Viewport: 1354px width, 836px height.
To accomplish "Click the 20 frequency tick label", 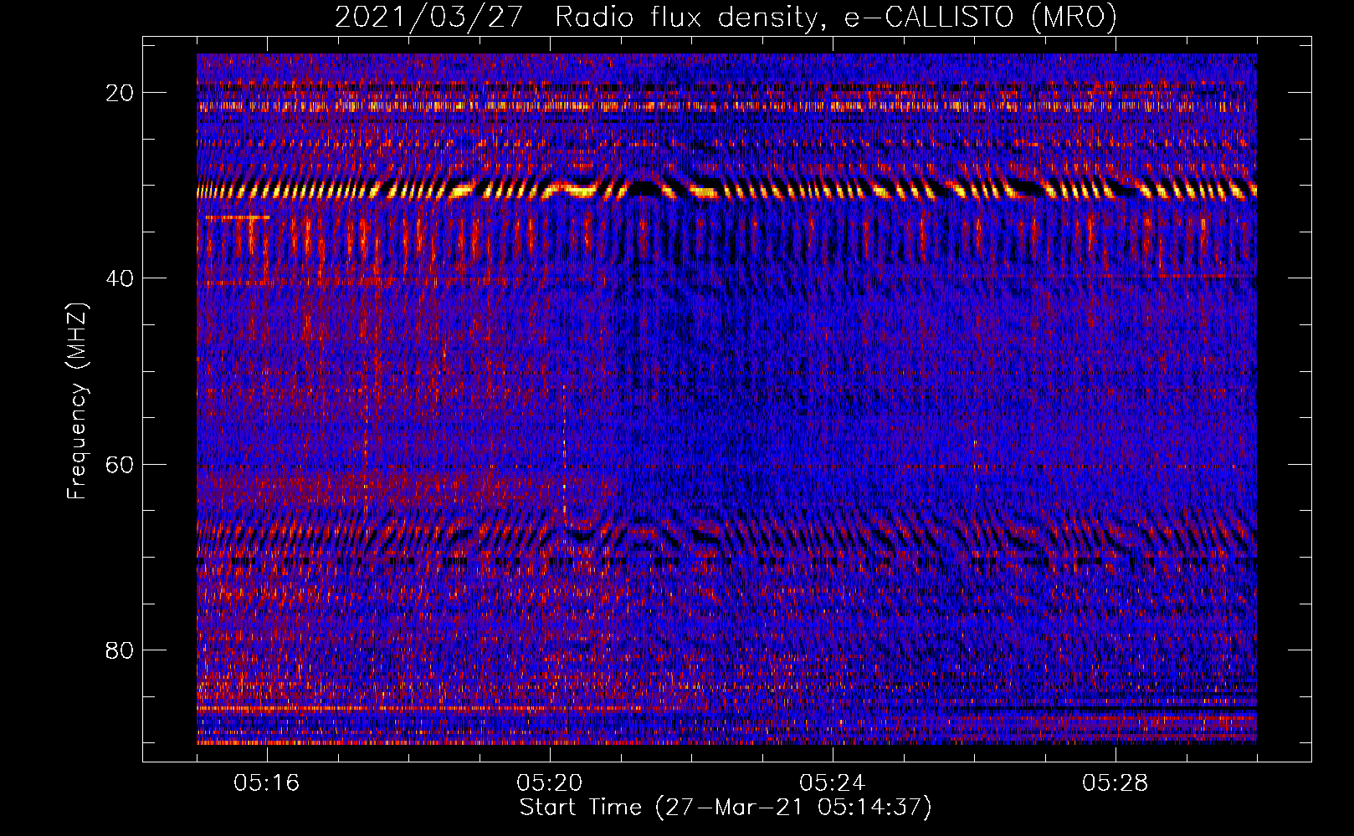I will [121, 93].
